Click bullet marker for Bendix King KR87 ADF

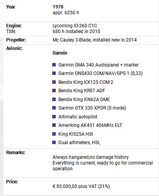click(54, 91)
